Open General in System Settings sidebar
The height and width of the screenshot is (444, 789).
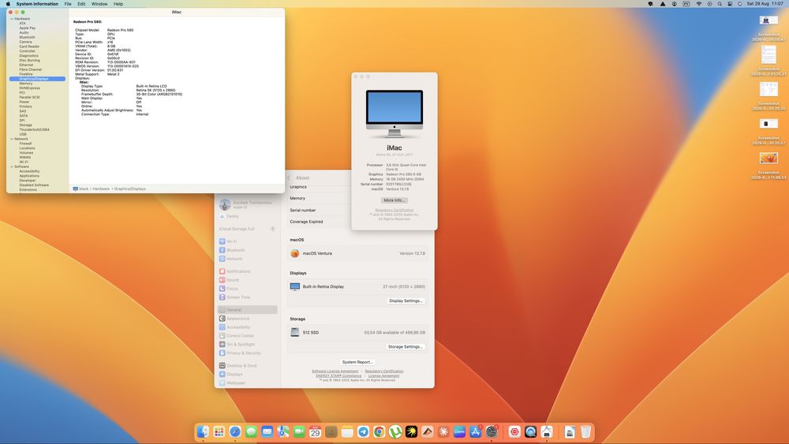coord(247,310)
